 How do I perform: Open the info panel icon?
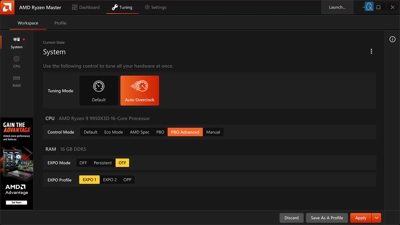[x=392, y=39]
